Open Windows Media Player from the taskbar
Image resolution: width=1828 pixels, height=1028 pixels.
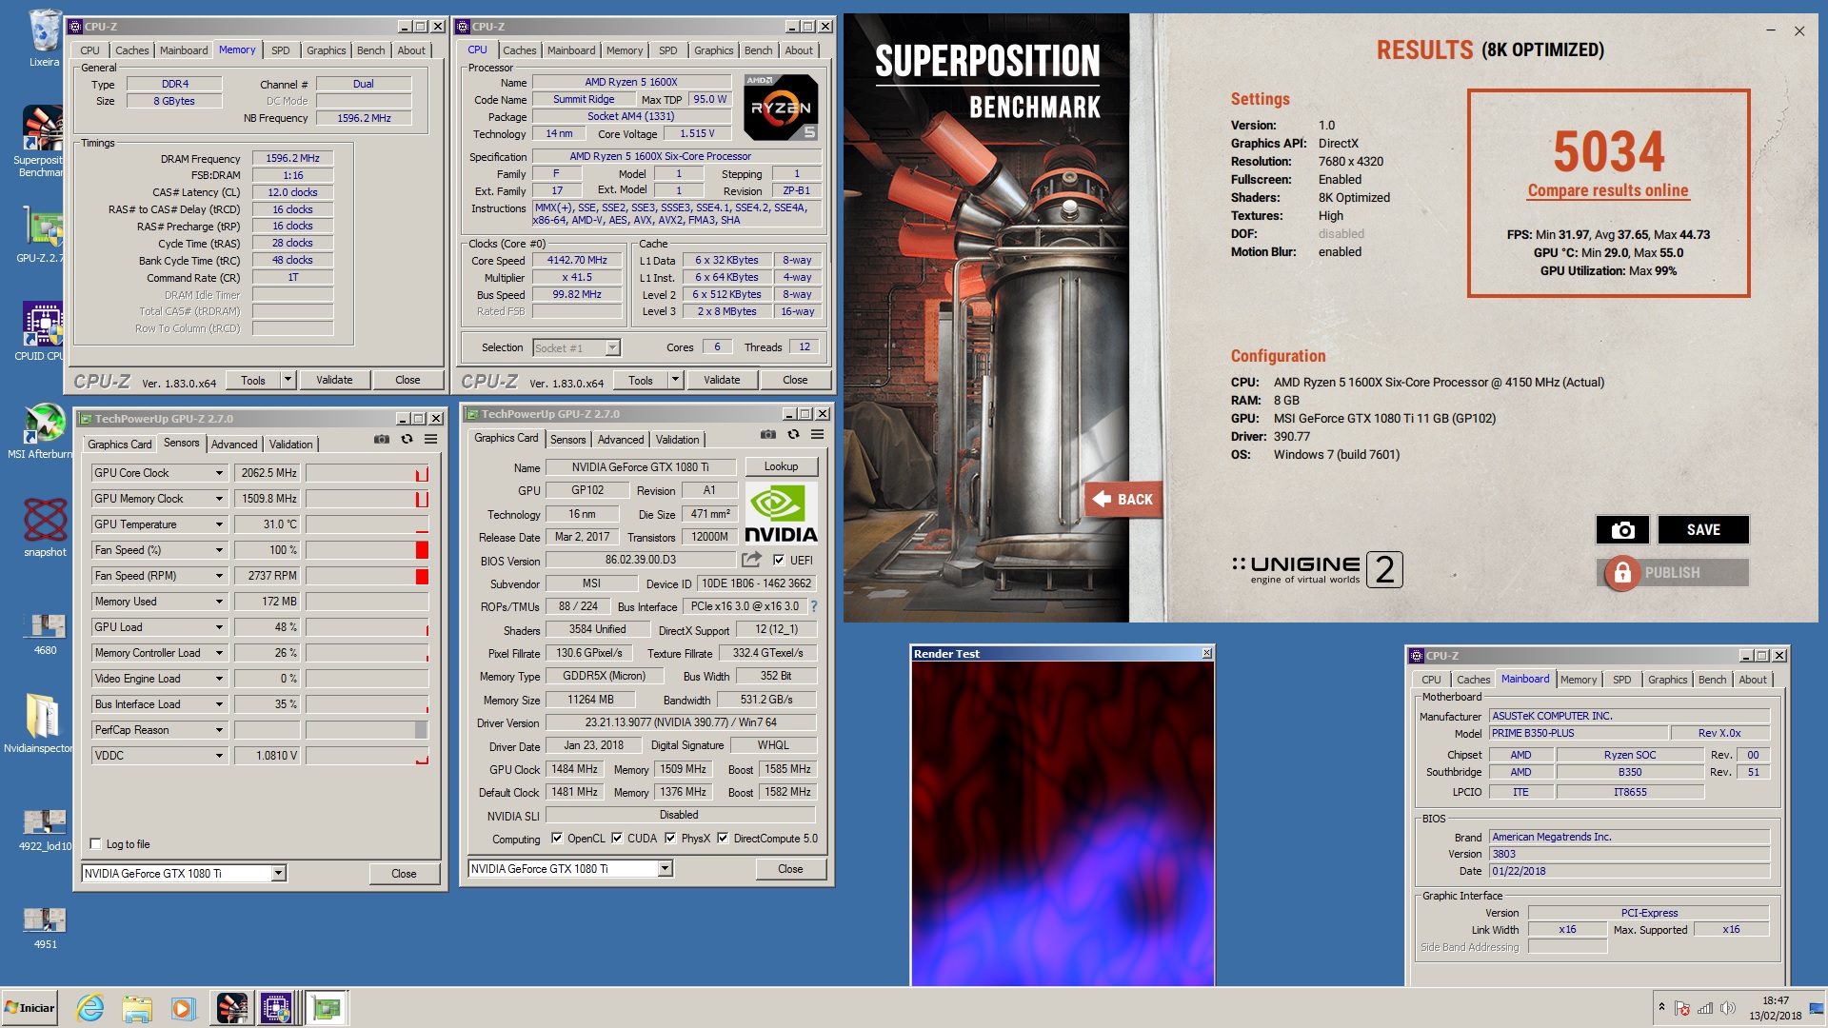click(x=184, y=1008)
